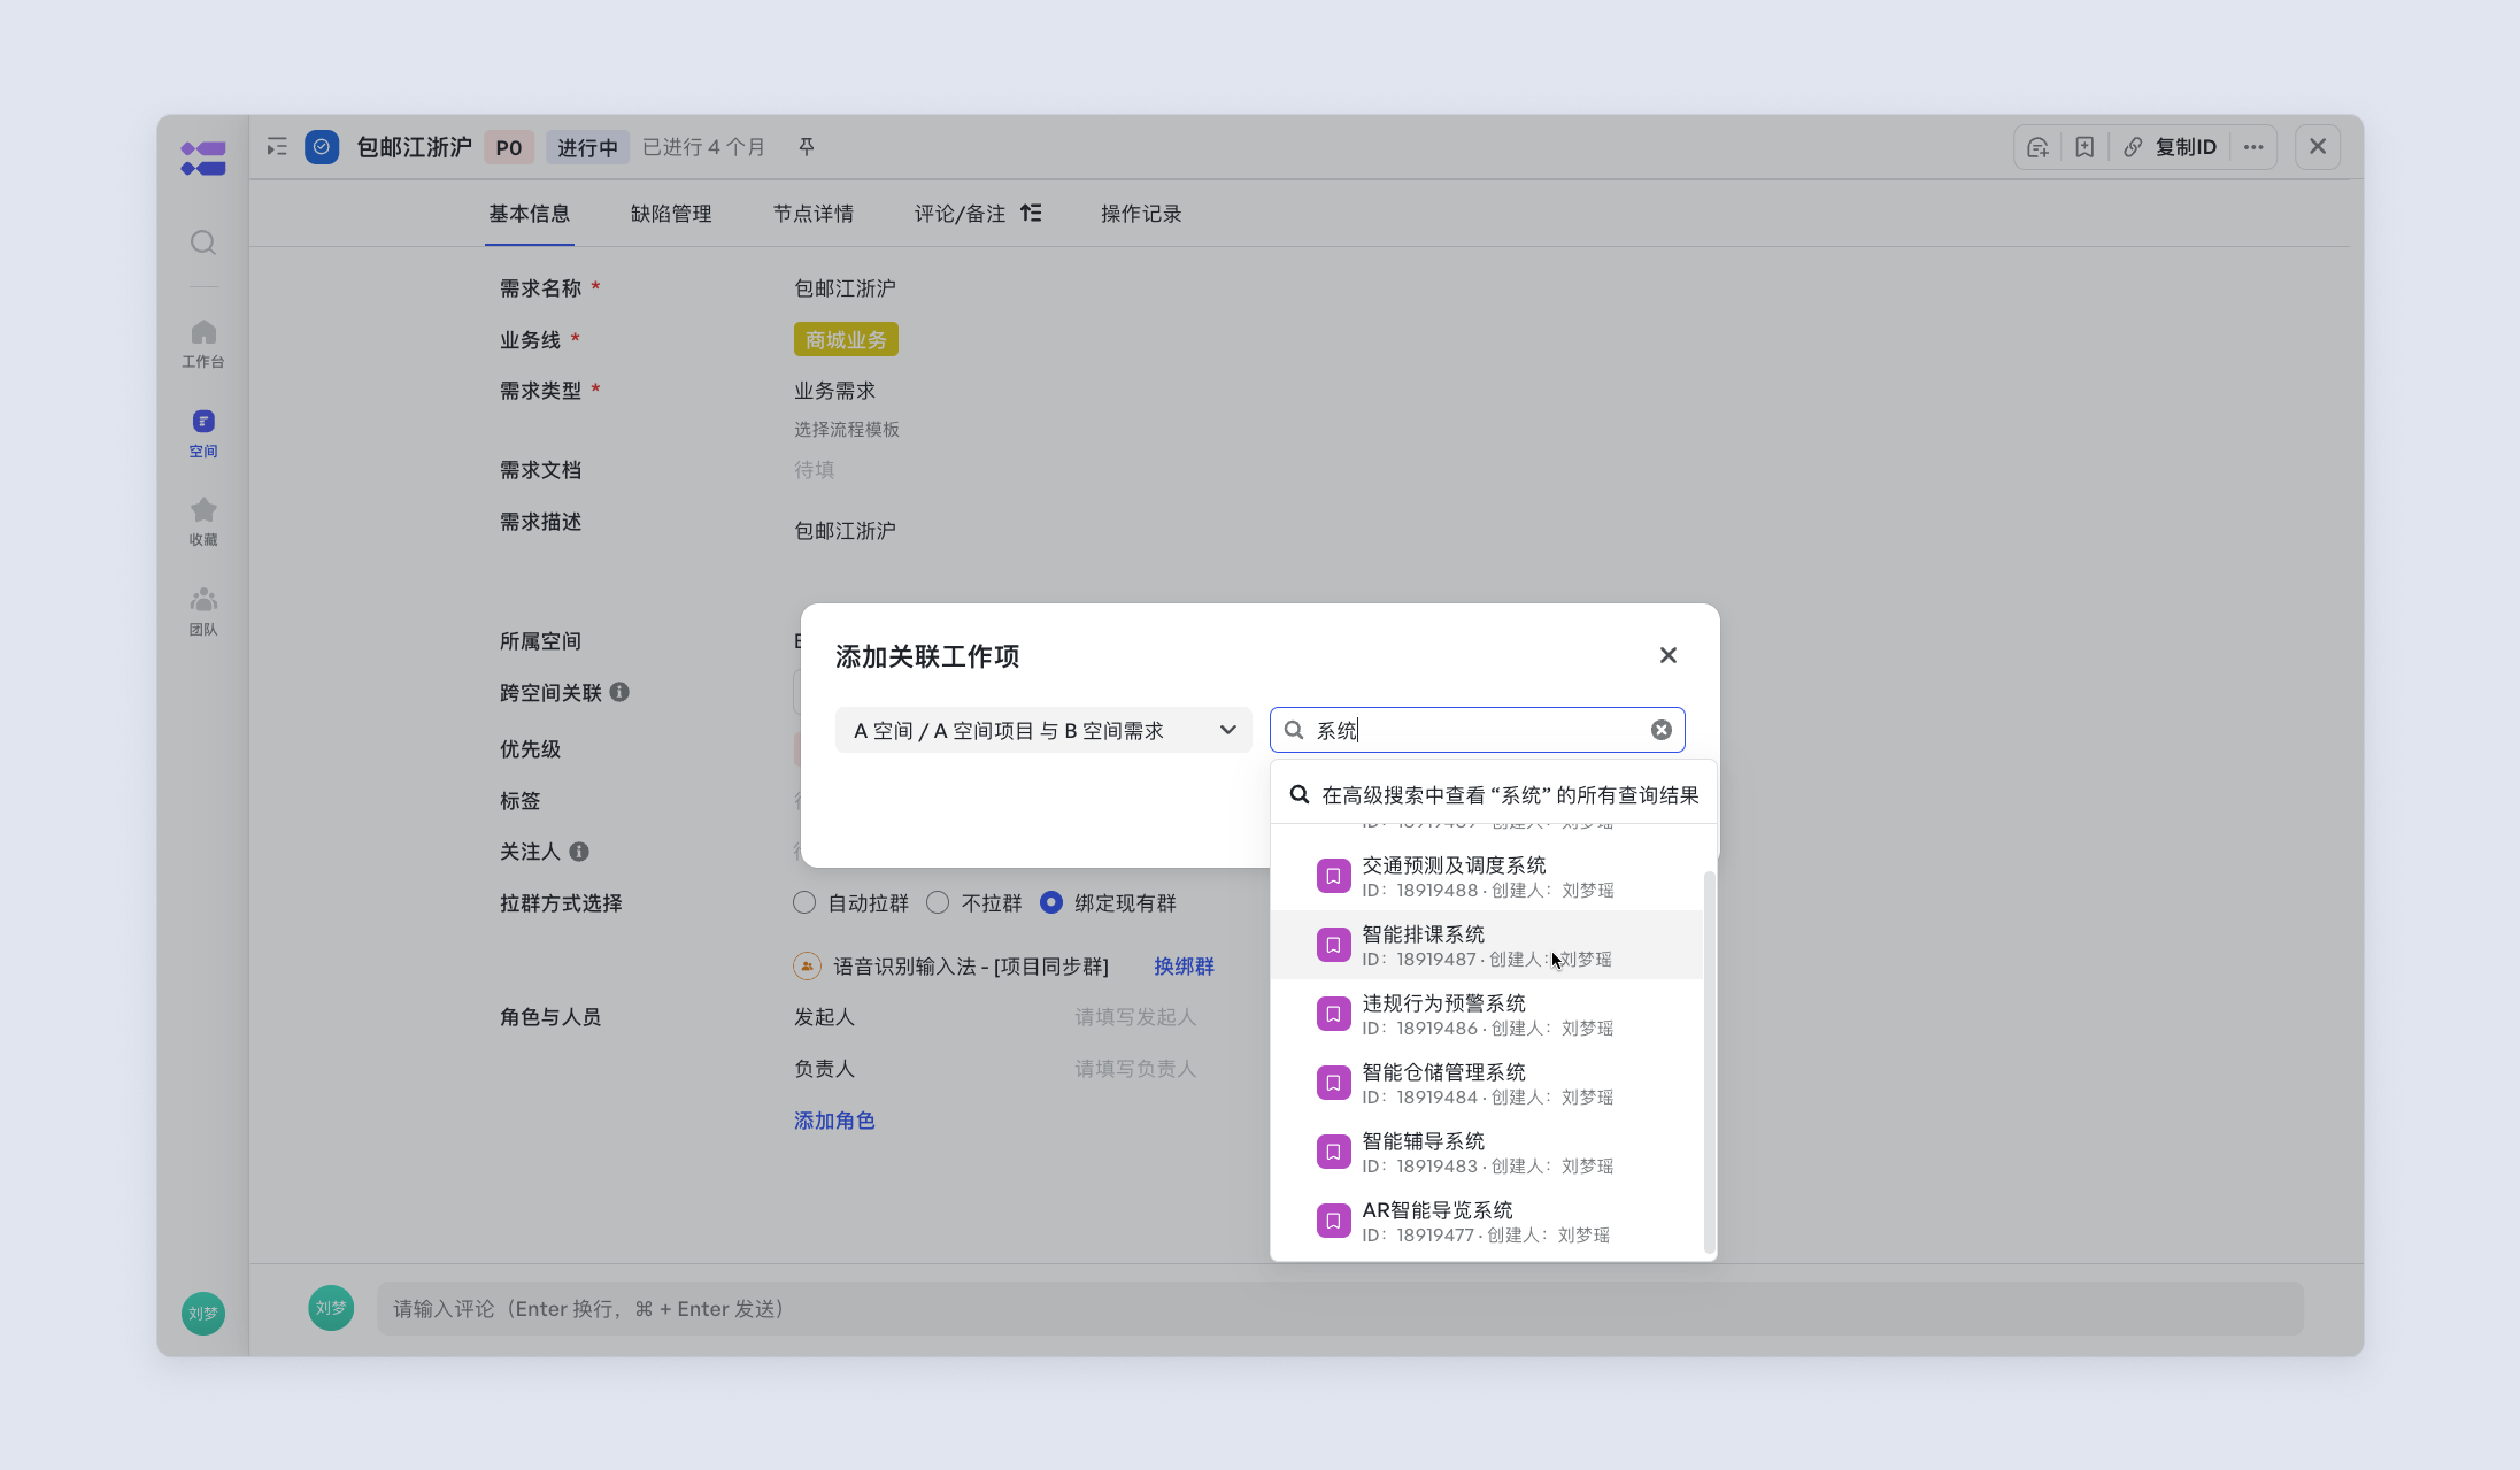2520x1470 pixels.
Task: Open the 操作记录 tab
Action: 1141,213
